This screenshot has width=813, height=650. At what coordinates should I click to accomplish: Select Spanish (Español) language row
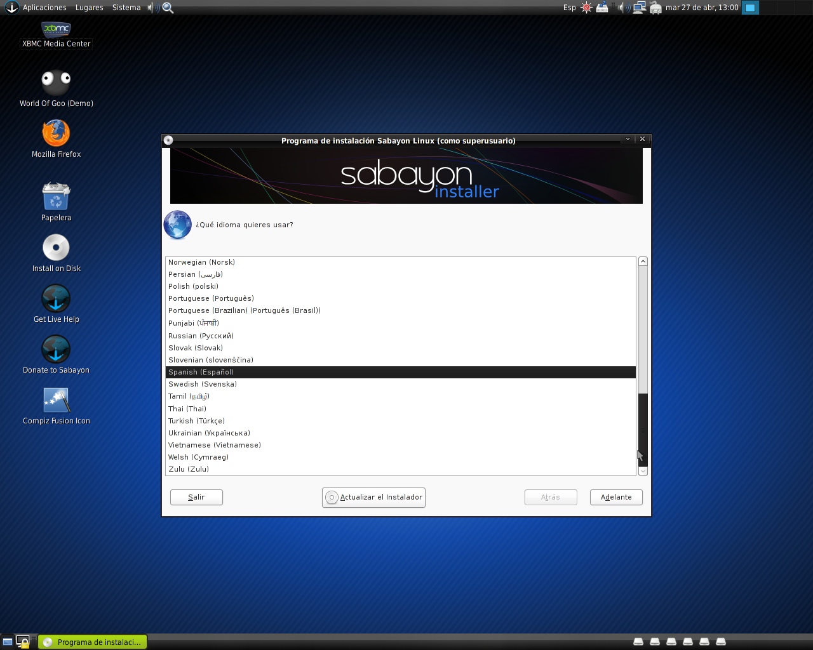pyautogui.click(x=401, y=372)
